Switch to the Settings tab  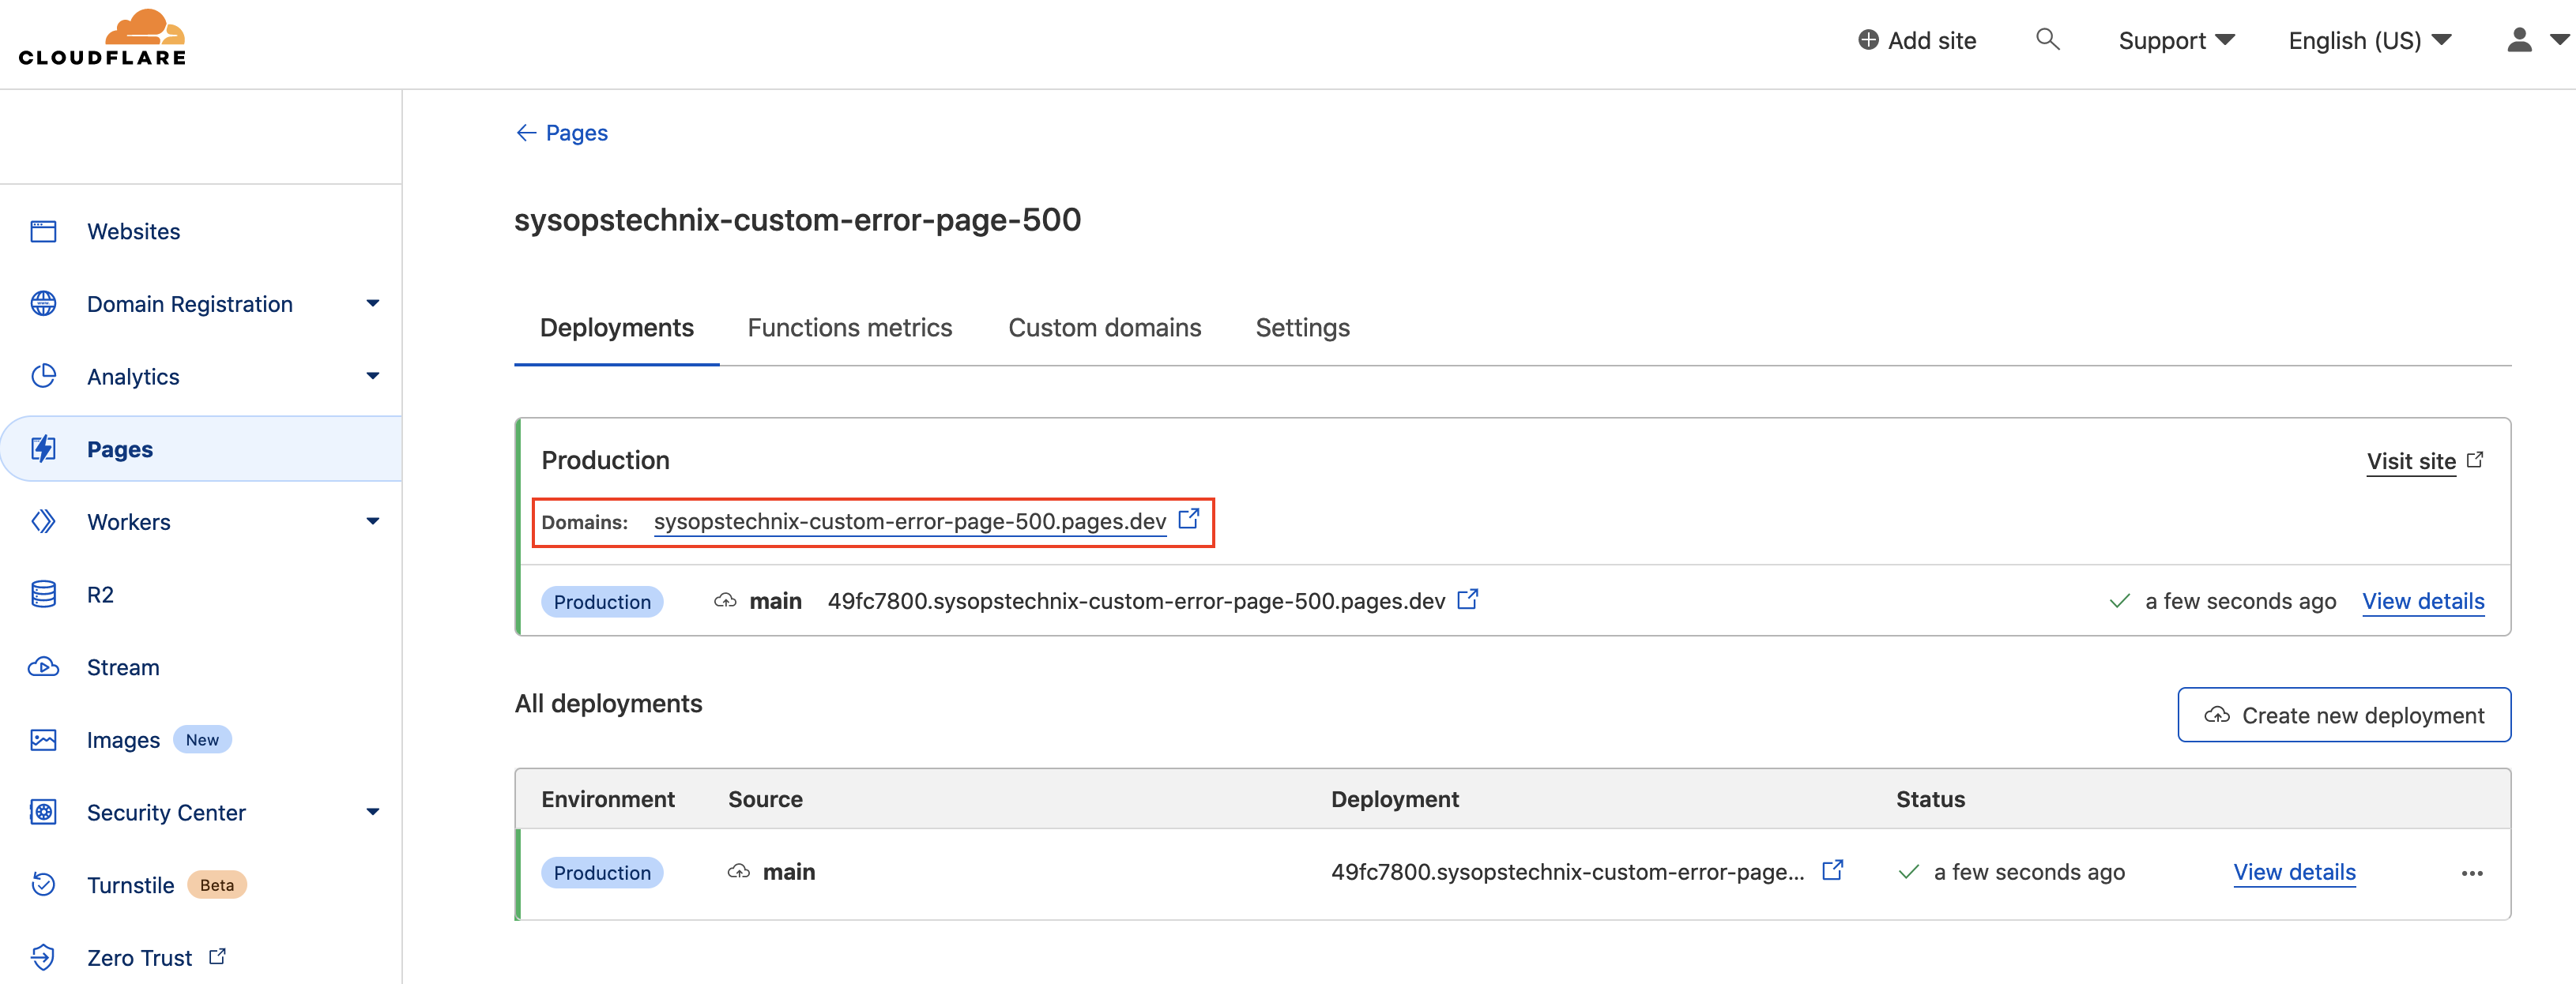(1302, 328)
